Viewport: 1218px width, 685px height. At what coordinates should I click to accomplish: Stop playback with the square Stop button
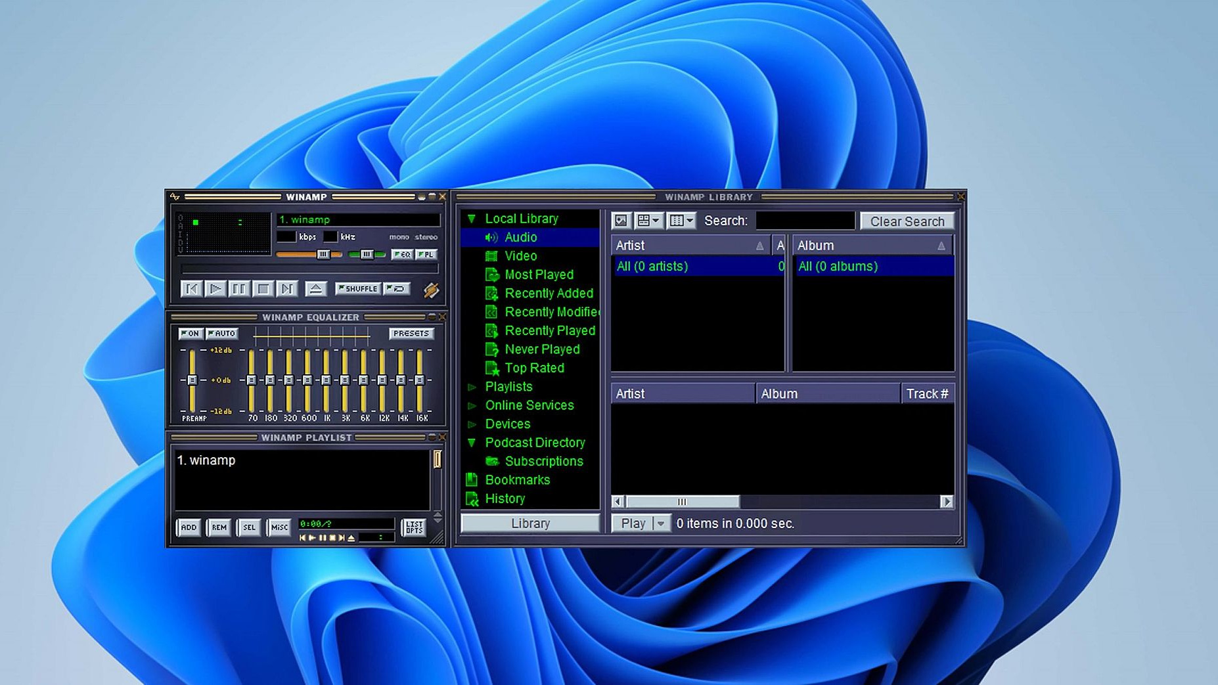[x=263, y=289]
